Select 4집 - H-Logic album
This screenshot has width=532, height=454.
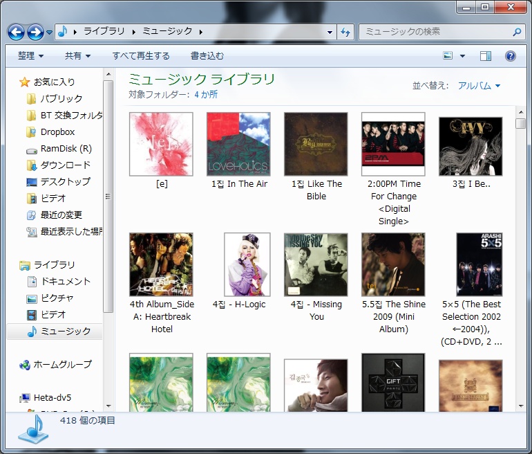[247, 264]
